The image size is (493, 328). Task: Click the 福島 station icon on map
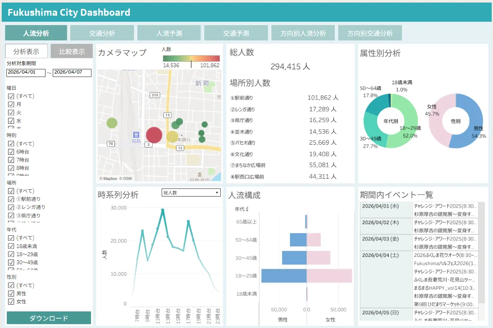pyautogui.click(x=136, y=135)
